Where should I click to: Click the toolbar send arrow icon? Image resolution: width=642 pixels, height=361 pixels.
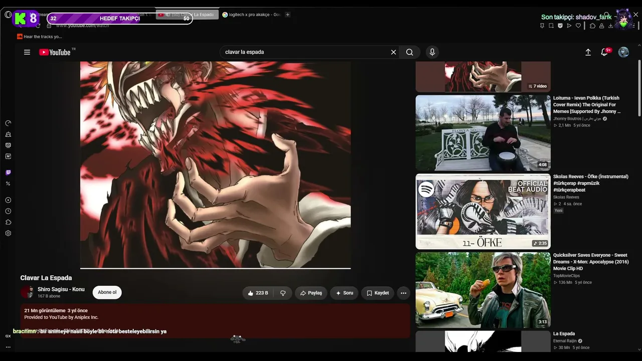[569, 26]
